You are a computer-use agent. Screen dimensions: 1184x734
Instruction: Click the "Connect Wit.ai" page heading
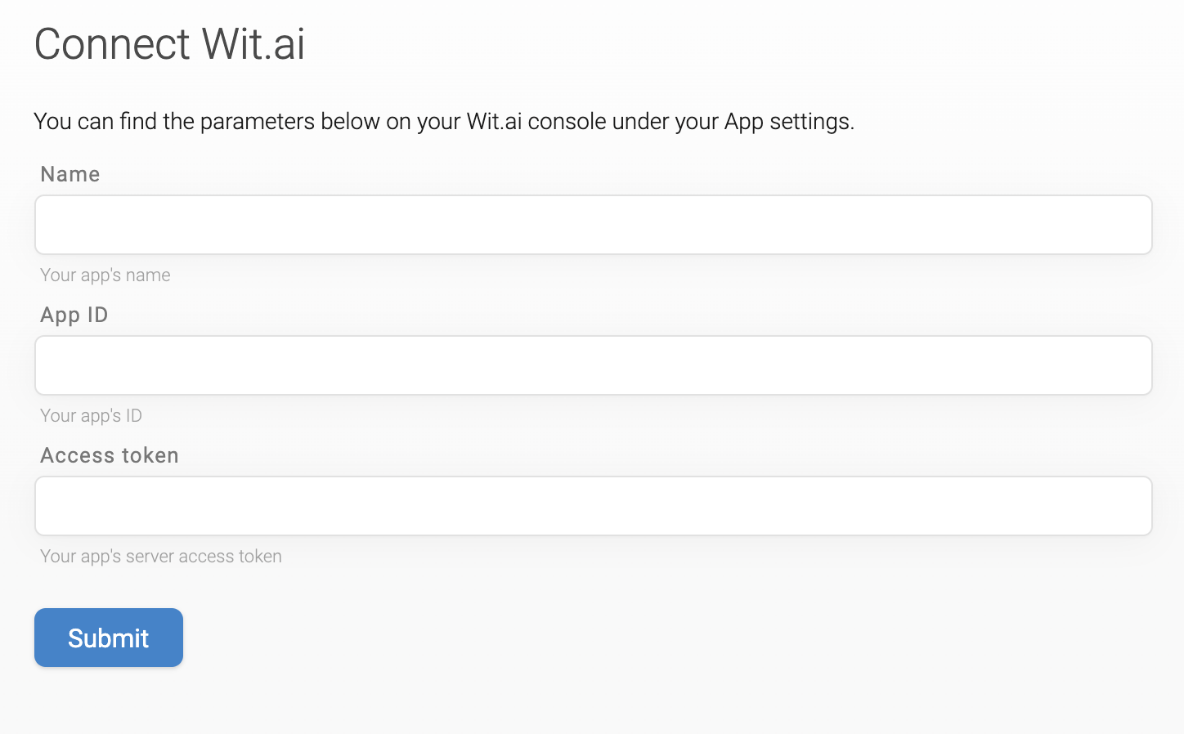pos(169,44)
